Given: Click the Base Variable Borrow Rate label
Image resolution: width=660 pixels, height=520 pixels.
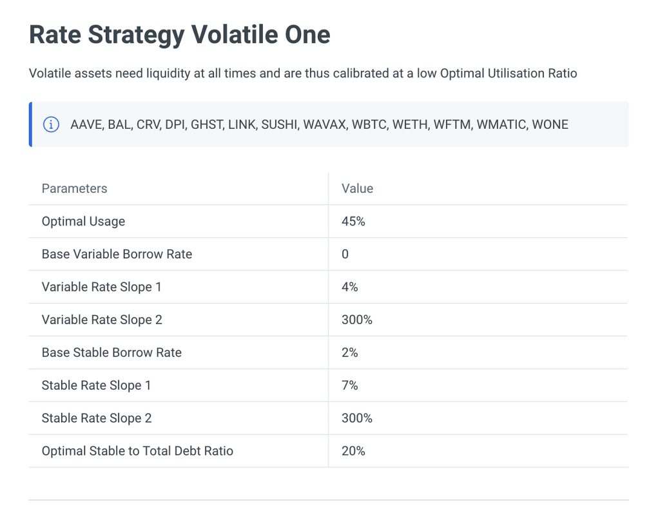Looking at the screenshot, I should pos(117,254).
